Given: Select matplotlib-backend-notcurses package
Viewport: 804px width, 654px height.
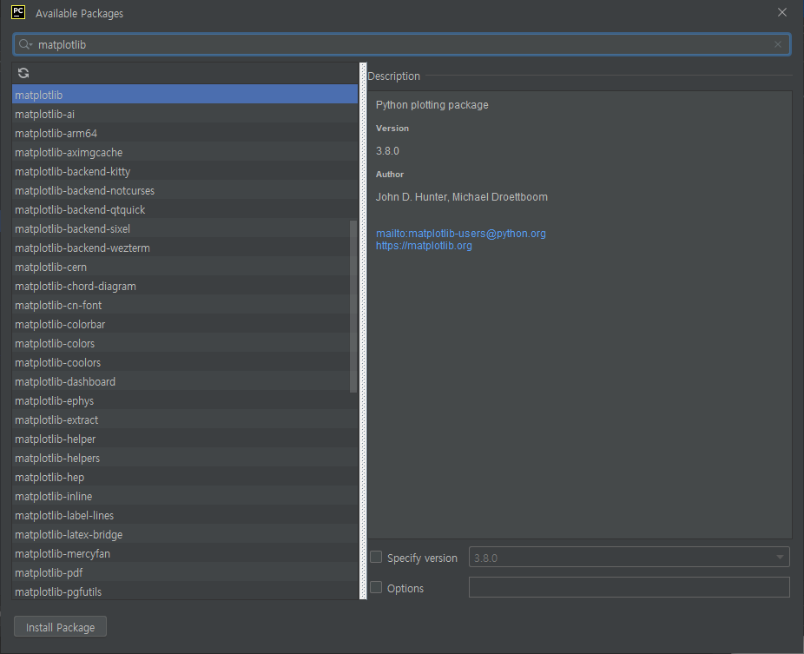Looking at the screenshot, I should 185,190.
